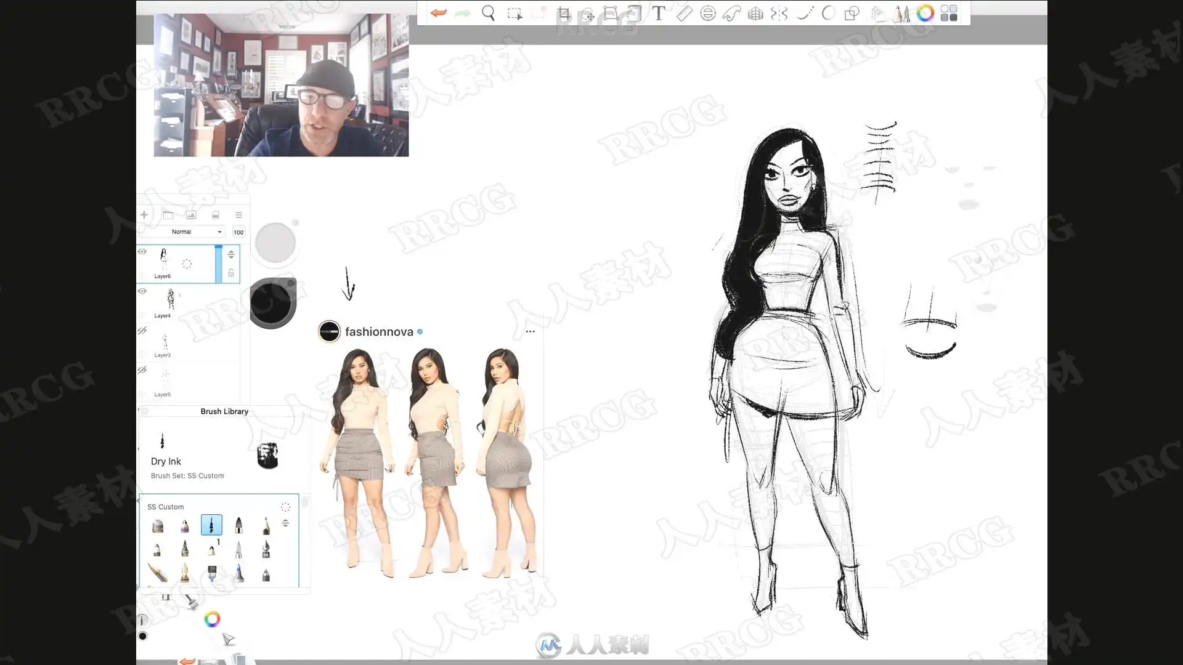Click the fashionnova account name
This screenshot has height=665, width=1183.
[379, 332]
